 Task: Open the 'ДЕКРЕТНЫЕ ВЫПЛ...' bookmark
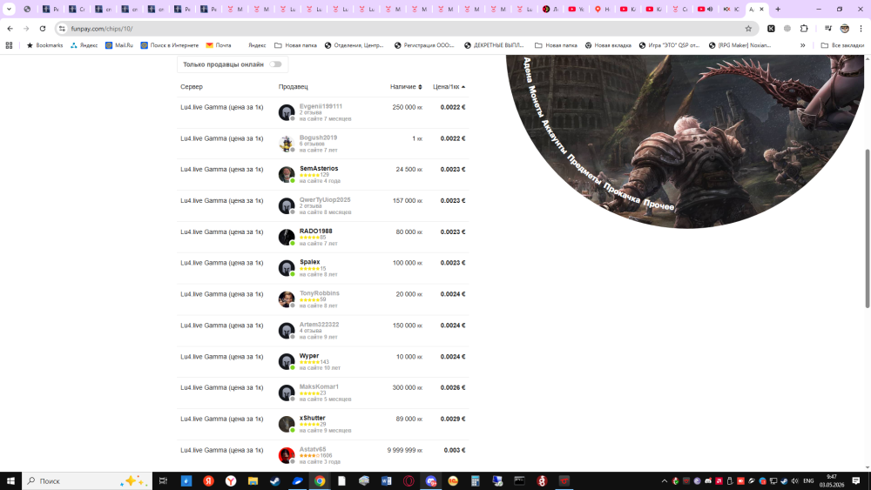click(x=494, y=45)
